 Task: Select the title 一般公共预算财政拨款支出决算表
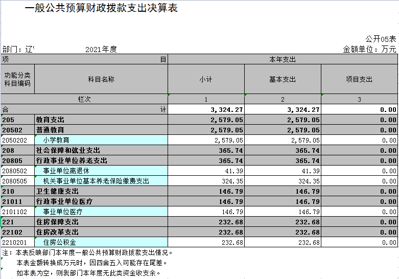101,8
